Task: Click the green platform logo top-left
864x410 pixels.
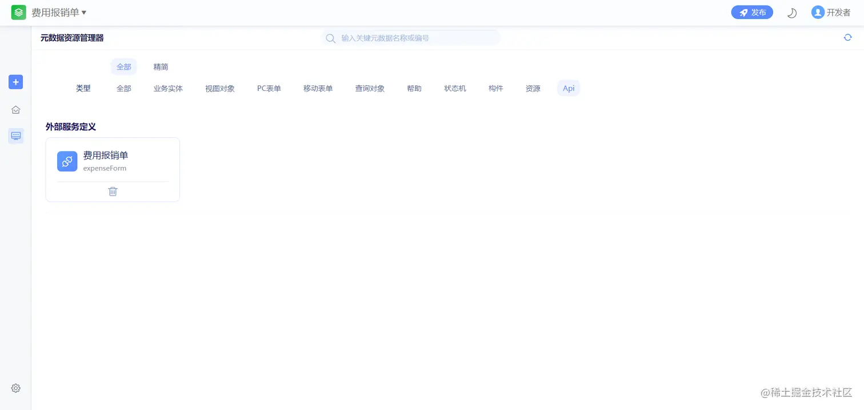Action: (x=18, y=12)
